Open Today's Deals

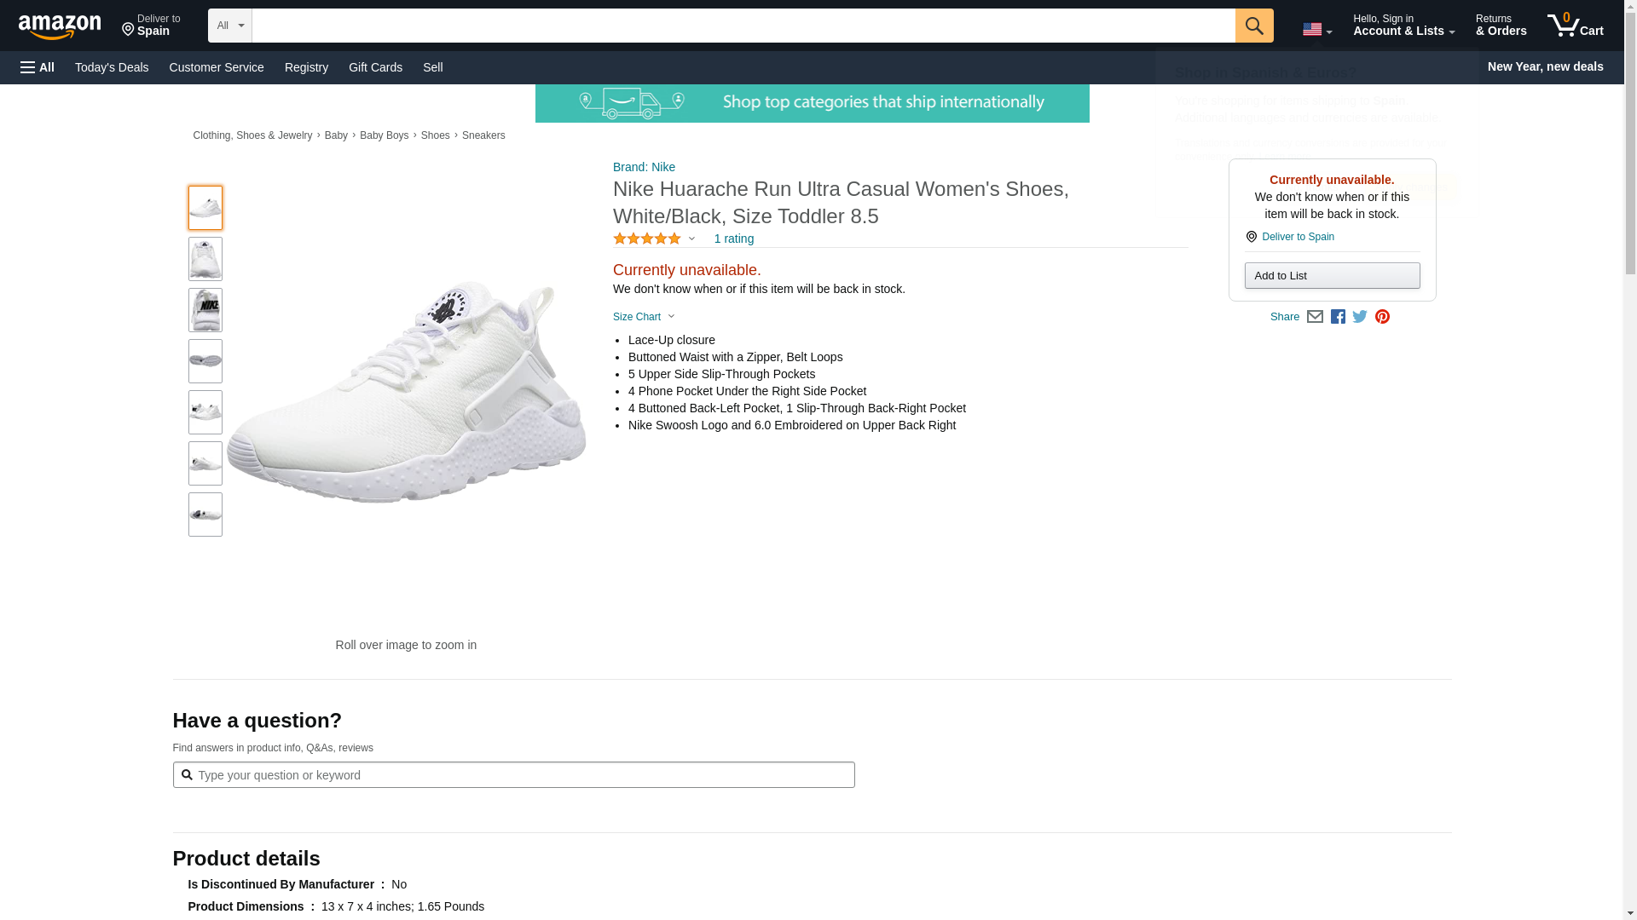click(112, 67)
